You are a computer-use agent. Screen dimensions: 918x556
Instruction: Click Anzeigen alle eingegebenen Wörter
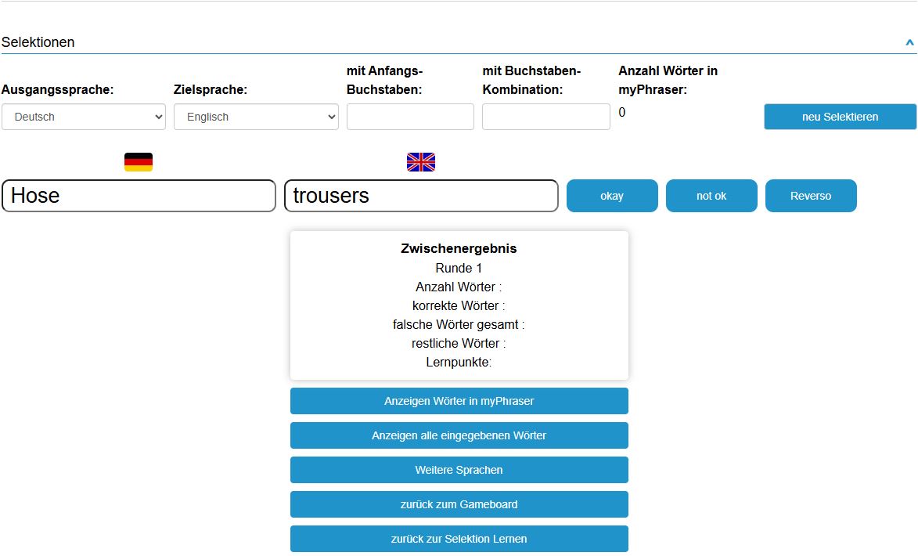(459, 435)
